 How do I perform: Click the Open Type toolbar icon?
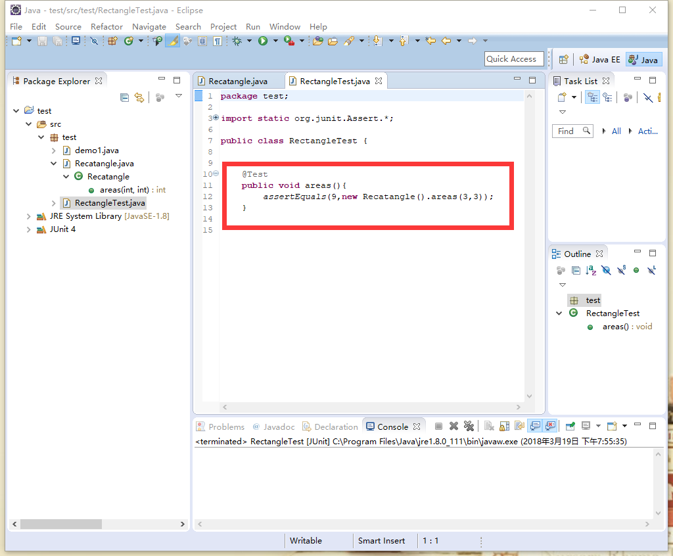pyautogui.click(x=317, y=41)
